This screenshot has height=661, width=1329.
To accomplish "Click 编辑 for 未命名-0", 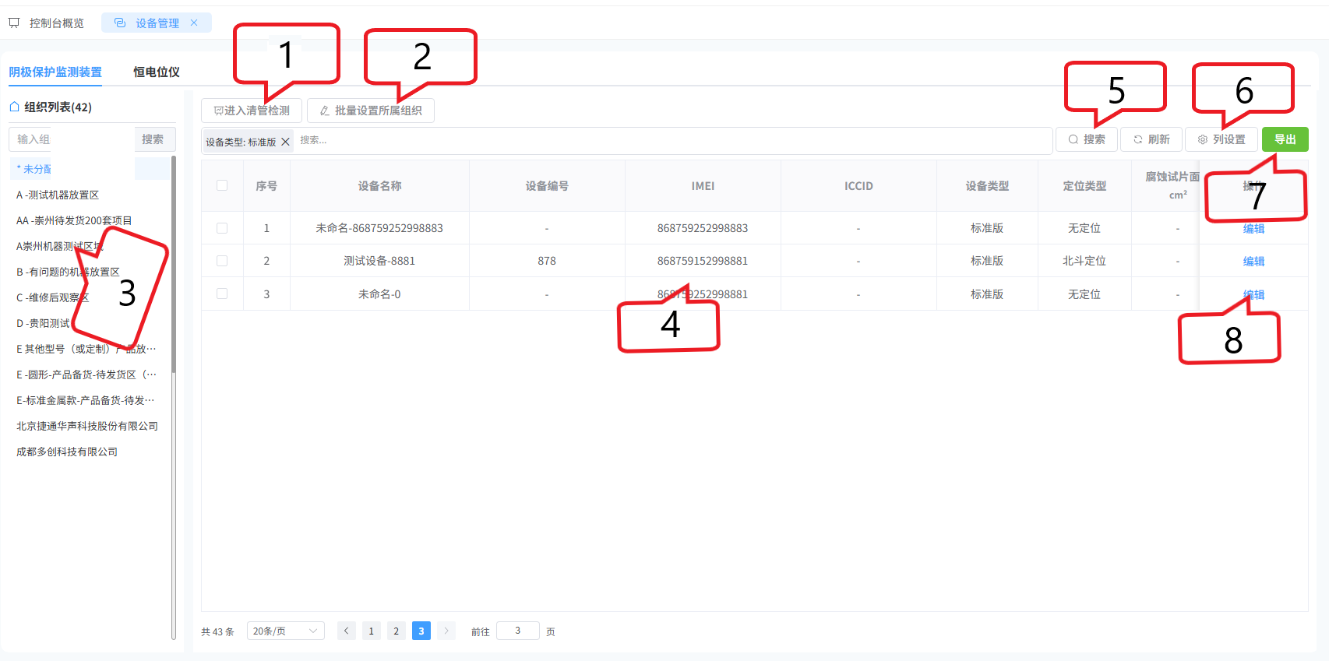I will pyautogui.click(x=1253, y=294).
